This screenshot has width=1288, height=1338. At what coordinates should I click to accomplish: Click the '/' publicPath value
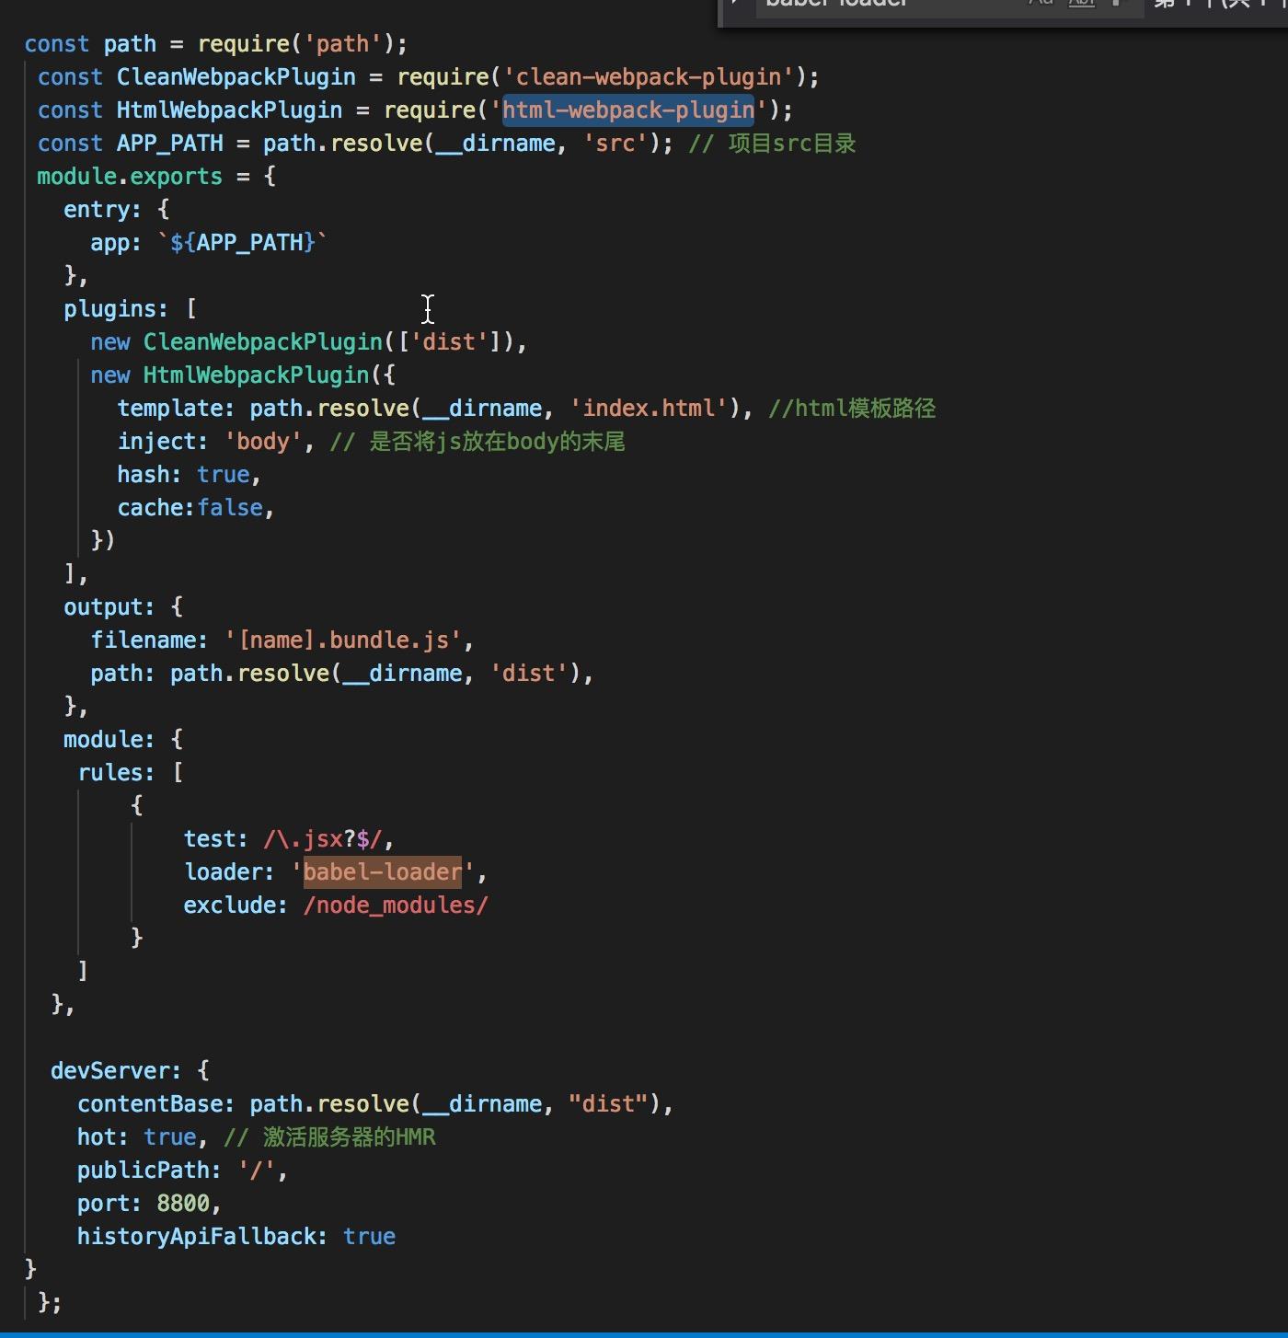[257, 1171]
